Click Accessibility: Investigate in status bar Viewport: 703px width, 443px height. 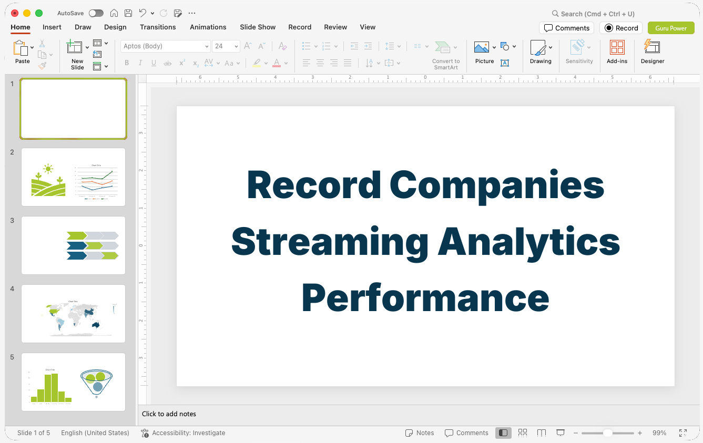click(x=183, y=433)
